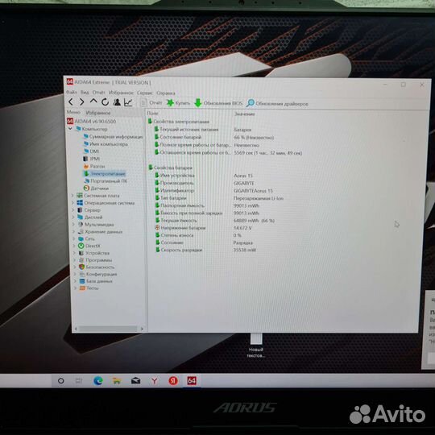Viewport: 435px width, 435px height.
Task: Switch to the Меню tab
Action: point(73,112)
